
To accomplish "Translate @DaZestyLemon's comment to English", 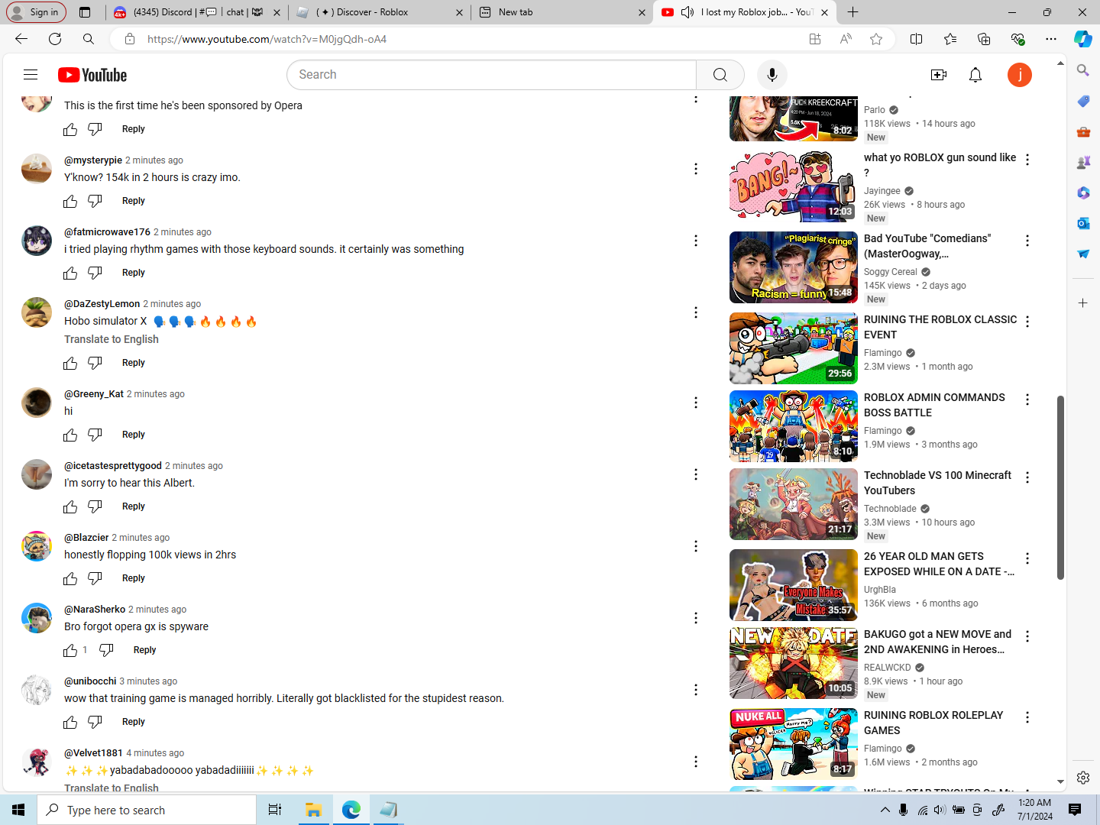I will [112, 339].
